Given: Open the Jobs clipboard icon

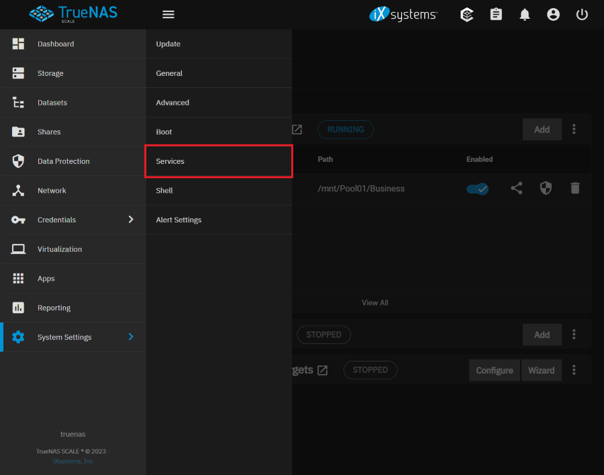Looking at the screenshot, I should [496, 14].
